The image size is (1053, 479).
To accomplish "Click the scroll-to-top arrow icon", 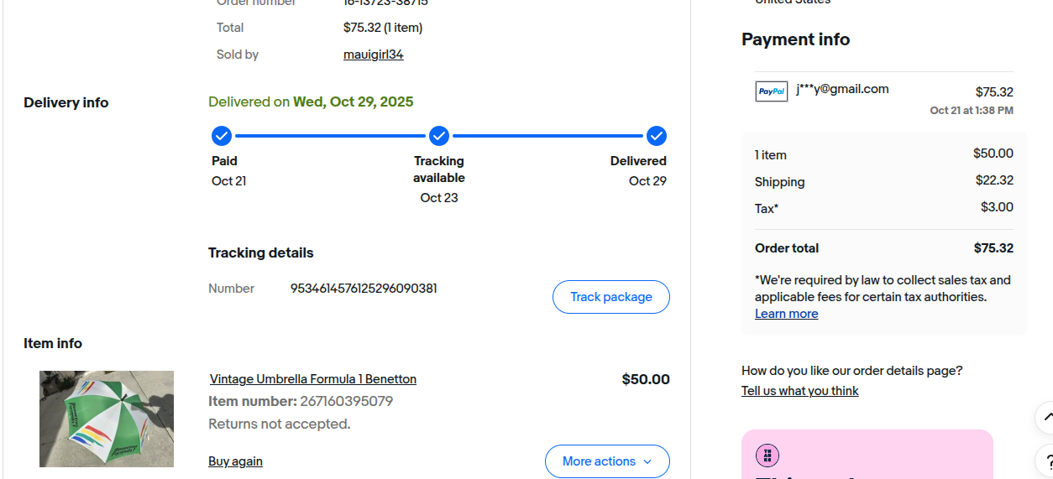I will pos(1046,417).
